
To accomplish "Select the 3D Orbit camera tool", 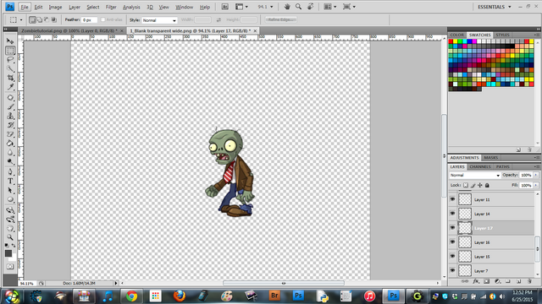I will [x=10, y=220].
